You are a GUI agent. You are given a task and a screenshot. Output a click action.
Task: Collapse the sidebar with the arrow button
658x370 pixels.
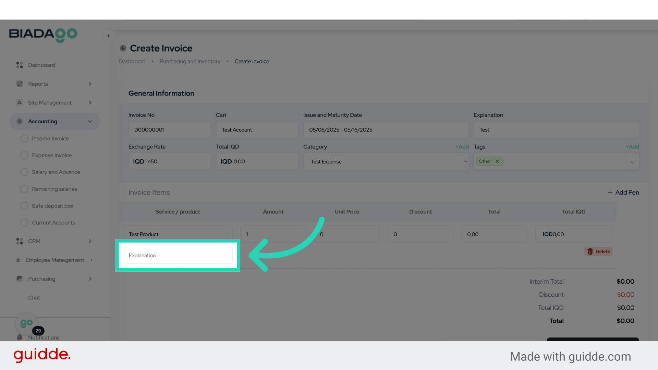pos(108,36)
